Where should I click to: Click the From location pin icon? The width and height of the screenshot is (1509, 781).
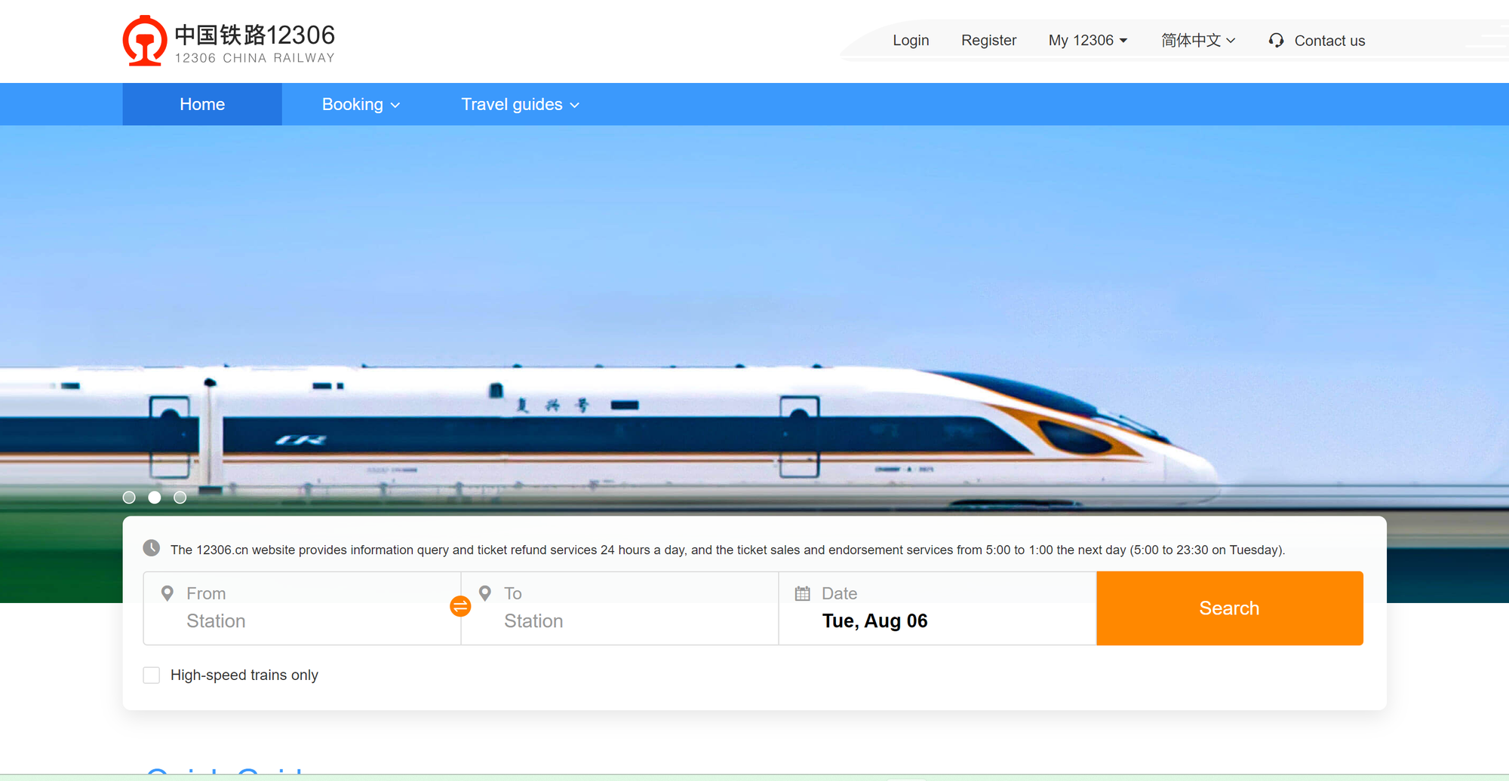(x=167, y=593)
